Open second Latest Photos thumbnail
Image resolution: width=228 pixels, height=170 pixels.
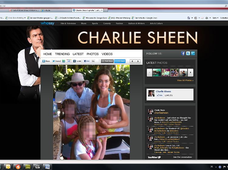coord(166,73)
